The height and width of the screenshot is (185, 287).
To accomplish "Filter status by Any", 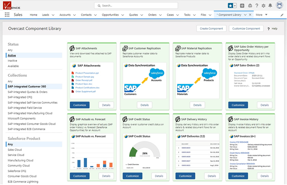I will pyautogui.click(x=10, y=50).
